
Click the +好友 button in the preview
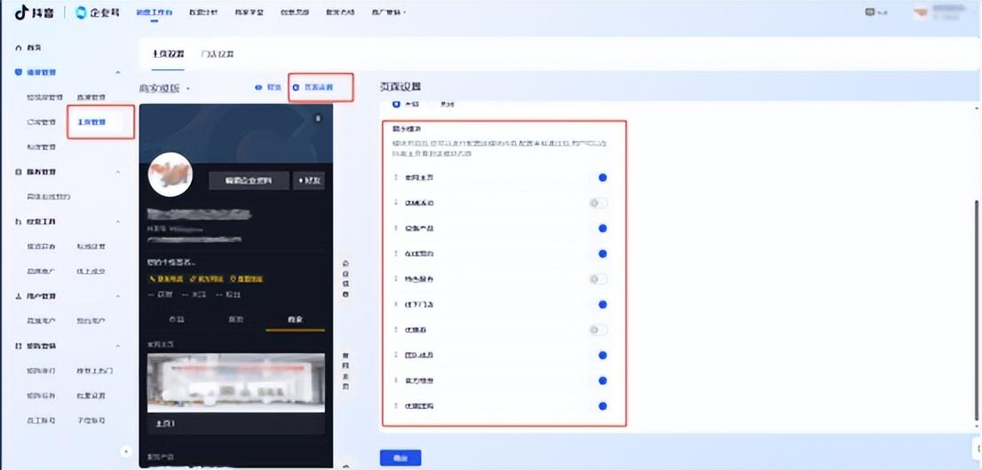309,181
